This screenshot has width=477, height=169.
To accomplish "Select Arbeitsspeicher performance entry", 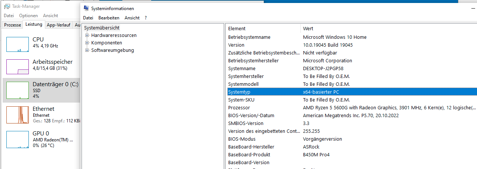I will coord(41,66).
